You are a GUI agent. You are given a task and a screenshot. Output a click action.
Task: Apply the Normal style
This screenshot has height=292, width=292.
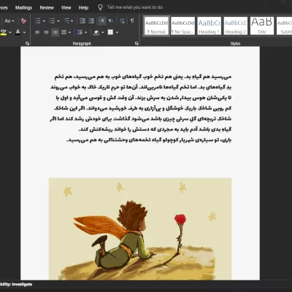click(156, 26)
